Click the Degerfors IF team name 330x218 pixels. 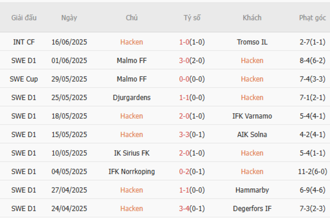click(x=252, y=208)
